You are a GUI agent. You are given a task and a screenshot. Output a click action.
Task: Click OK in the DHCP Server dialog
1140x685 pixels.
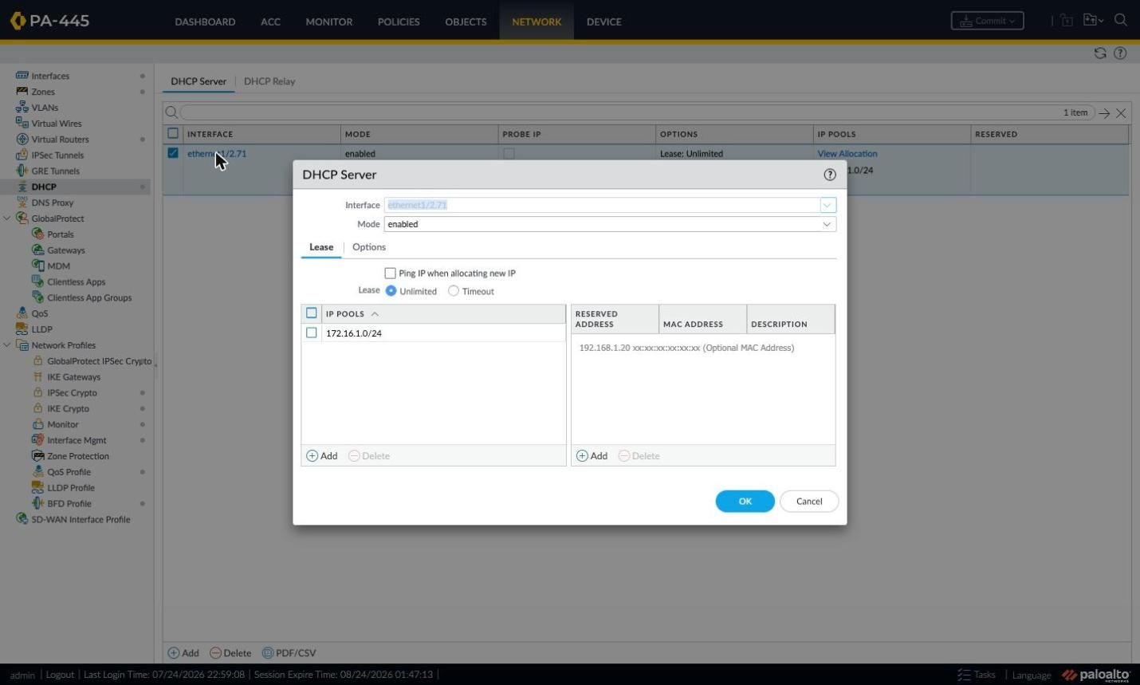pyautogui.click(x=745, y=501)
